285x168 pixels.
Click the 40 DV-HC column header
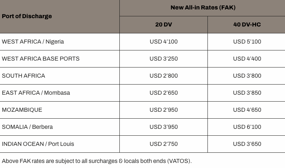247,25
